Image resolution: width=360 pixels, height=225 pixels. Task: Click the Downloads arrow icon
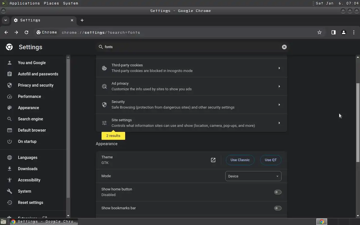pyautogui.click(x=10, y=169)
